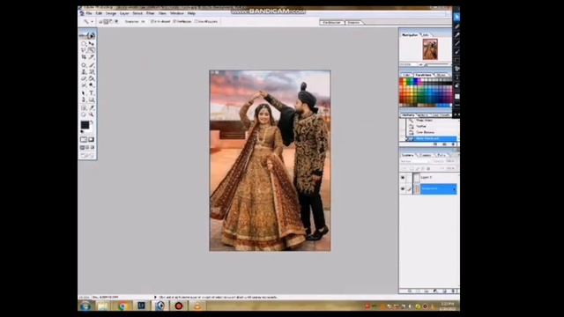
Task: Select the Lasso tool
Action: tap(84, 50)
